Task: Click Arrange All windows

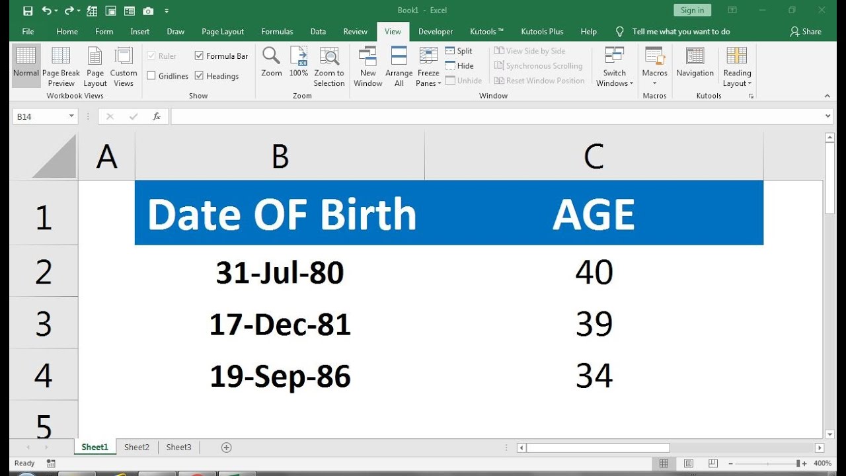Action: point(399,65)
